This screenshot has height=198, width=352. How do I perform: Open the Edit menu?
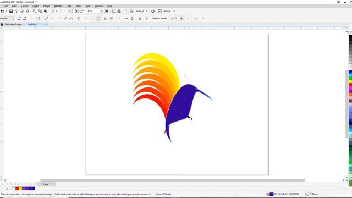tap(5, 6)
